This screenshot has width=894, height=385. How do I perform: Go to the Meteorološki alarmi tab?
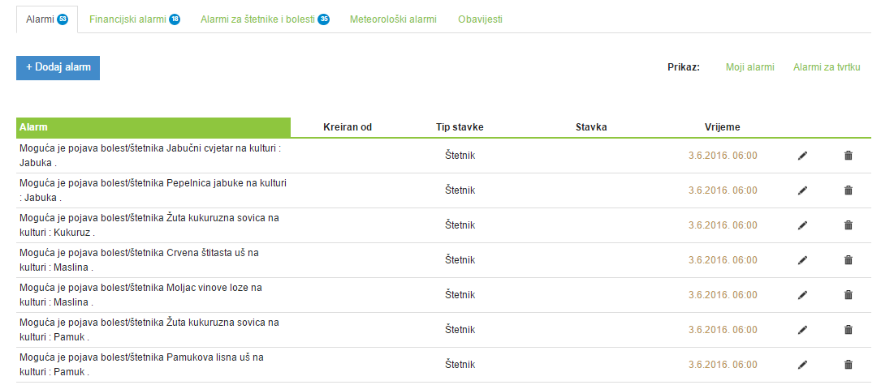pyautogui.click(x=393, y=19)
